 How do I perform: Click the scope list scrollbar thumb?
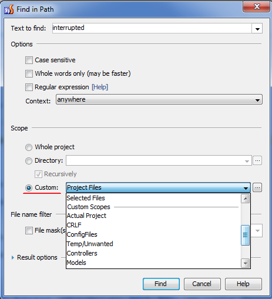click(x=245, y=235)
